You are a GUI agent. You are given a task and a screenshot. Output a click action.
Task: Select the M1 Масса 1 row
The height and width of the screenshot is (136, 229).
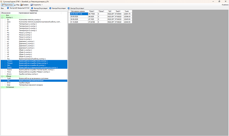[x=34, y=33]
